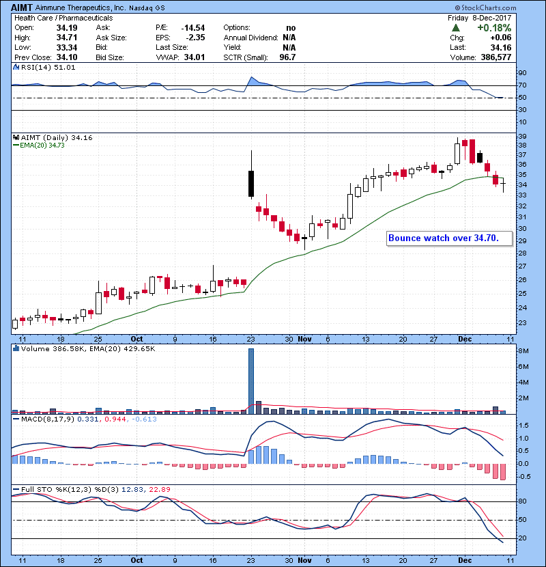
Task: Click the date Friday 8-Dec-2017
Action: click(x=480, y=18)
